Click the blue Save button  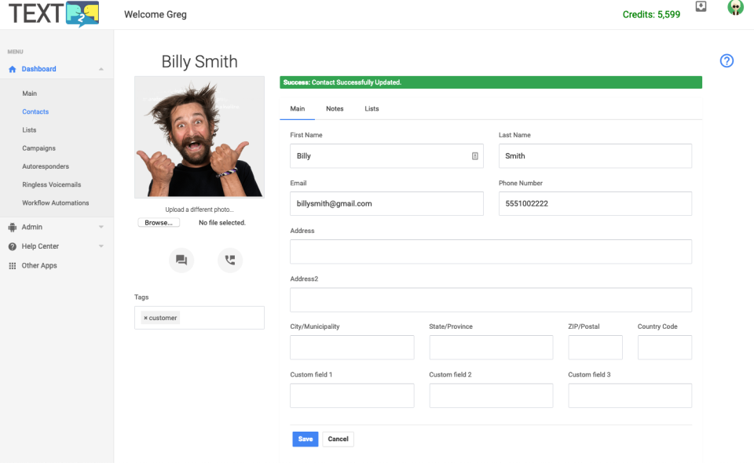(306, 439)
